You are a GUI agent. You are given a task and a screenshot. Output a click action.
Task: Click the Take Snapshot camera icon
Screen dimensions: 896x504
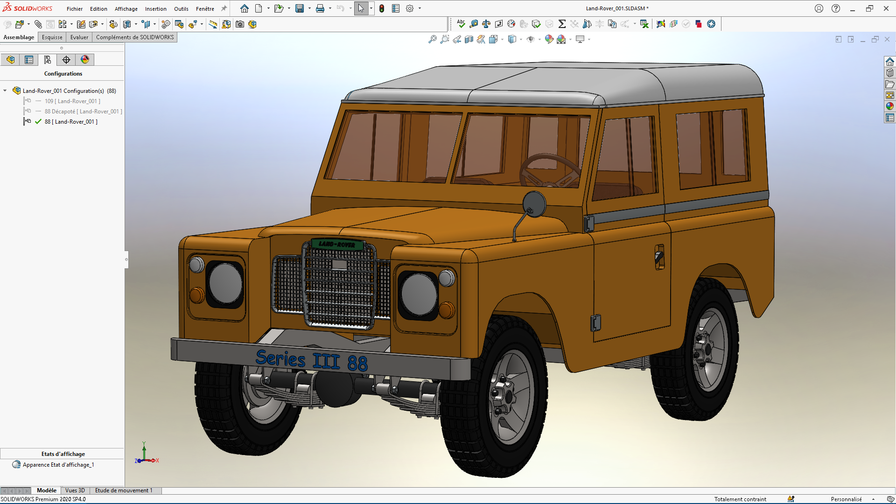tap(240, 24)
